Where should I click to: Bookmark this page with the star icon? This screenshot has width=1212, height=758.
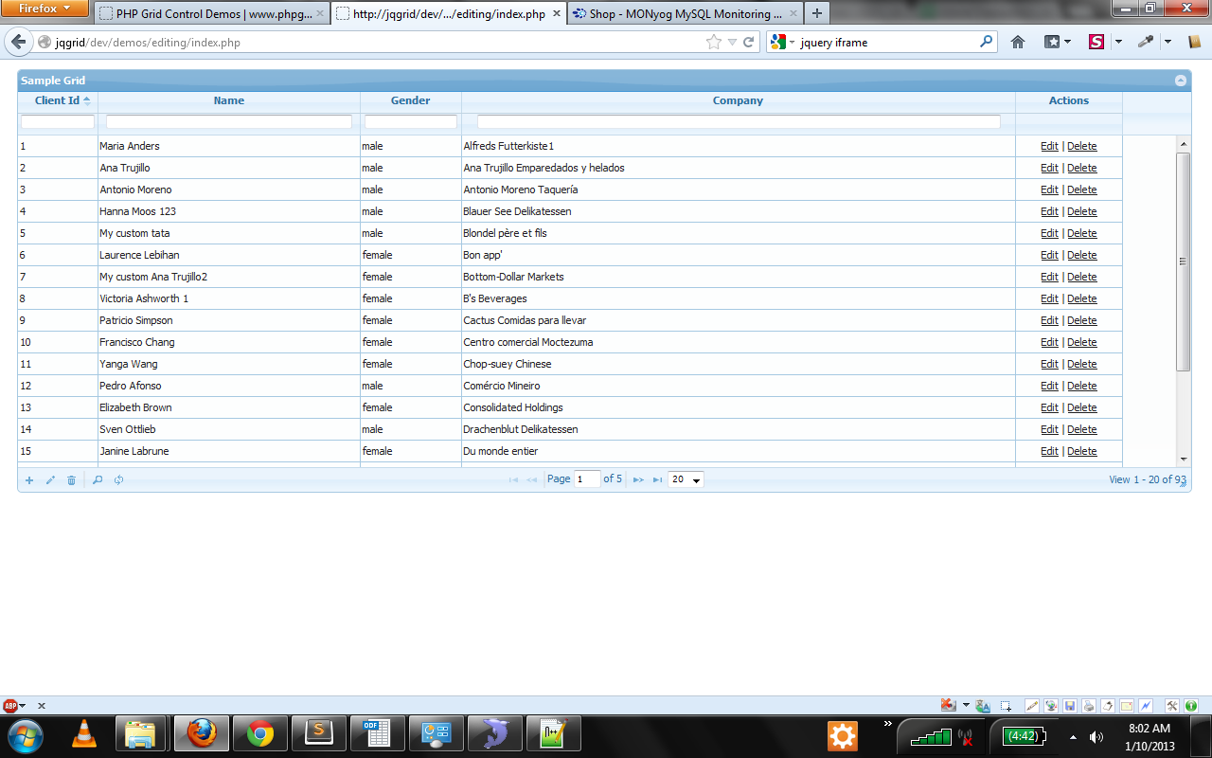click(x=713, y=42)
